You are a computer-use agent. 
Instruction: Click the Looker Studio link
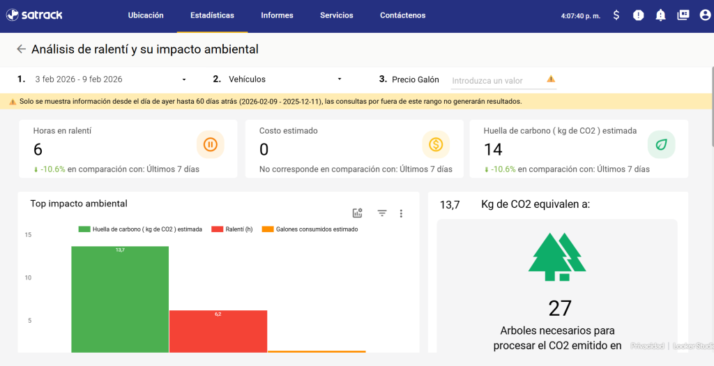[693, 346]
